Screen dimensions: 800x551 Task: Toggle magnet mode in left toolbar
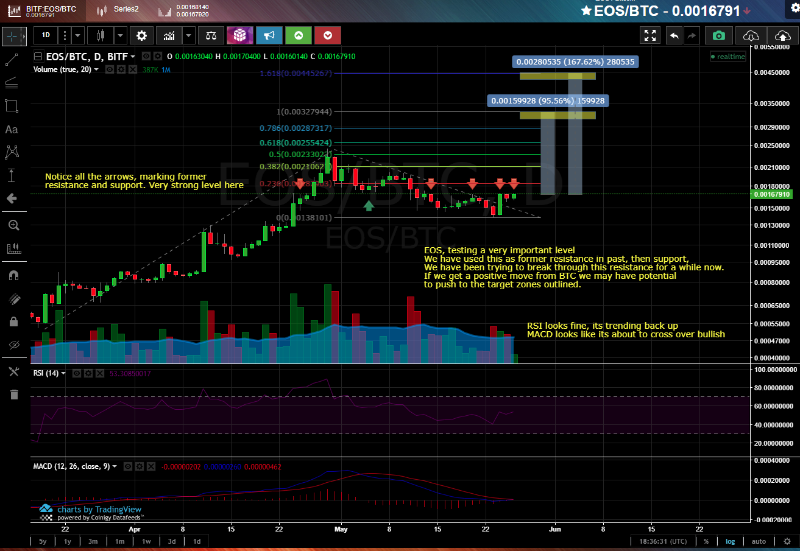[13, 275]
